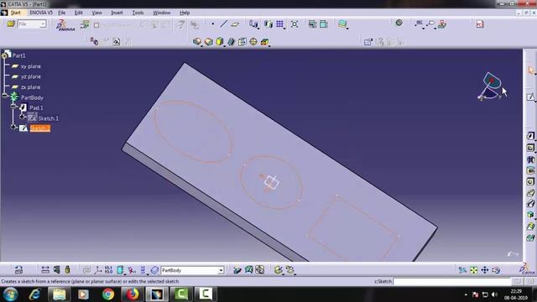The image size is (537, 302).
Task: Open the View menu
Action: click(x=97, y=13)
